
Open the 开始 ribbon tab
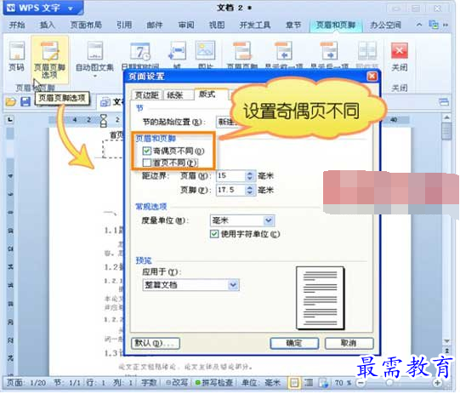click(x=17, y=25)
